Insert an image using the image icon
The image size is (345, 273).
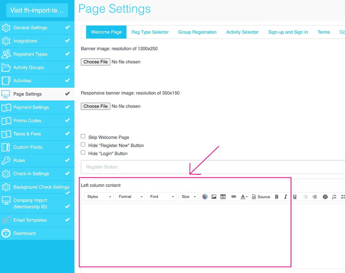point(214,197)
